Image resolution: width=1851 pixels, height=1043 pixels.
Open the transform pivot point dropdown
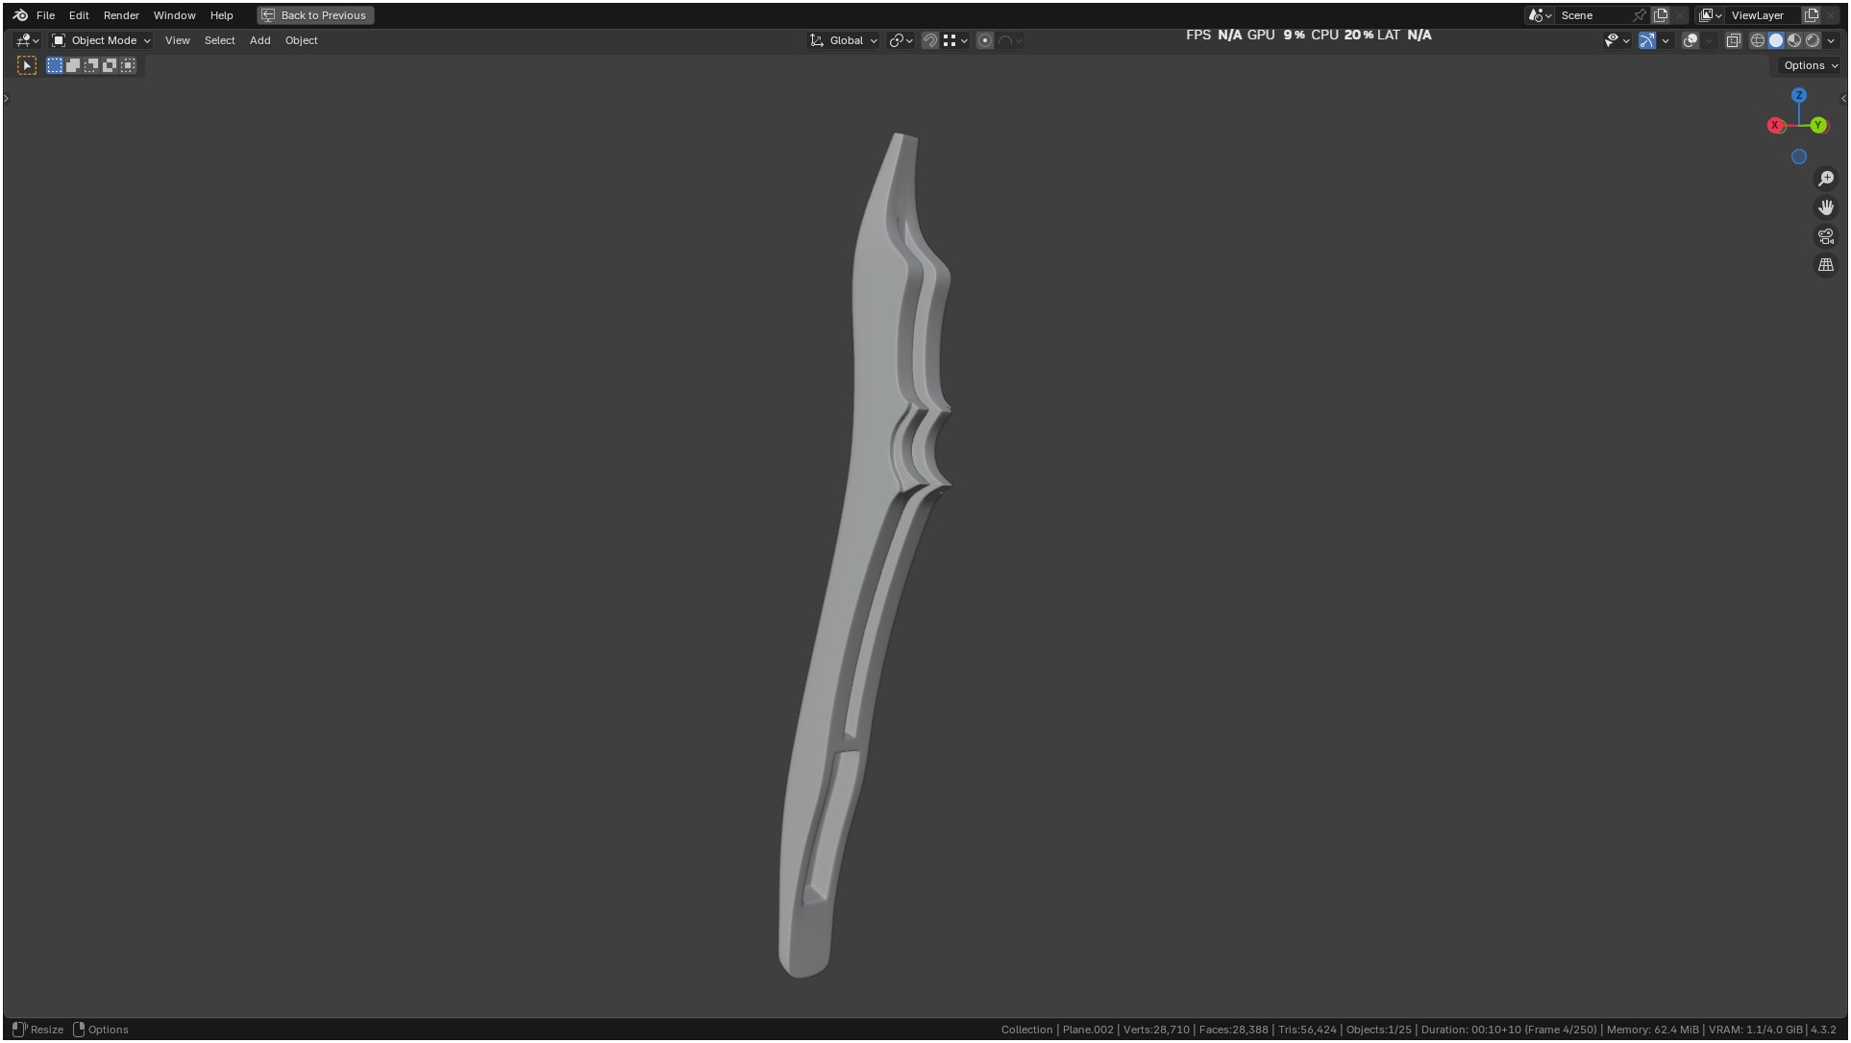click(901, 40)
